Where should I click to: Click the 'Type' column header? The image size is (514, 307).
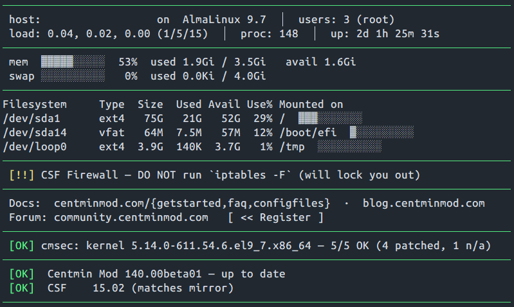[x=112, y=105]
